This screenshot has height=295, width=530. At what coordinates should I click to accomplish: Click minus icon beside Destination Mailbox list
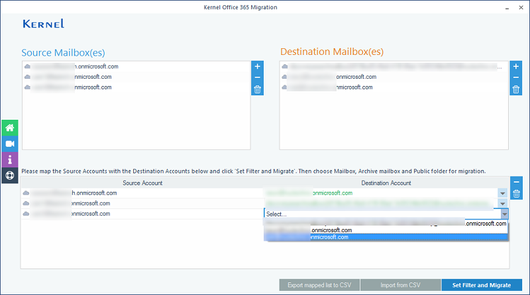(x=515, y=78)
